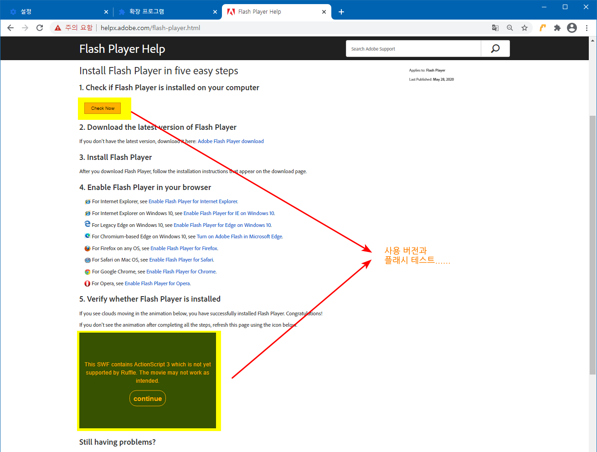This screenshot has width=597, height=452.
Task: Open Enable Flash Player for IE on Windows 10
Action: click(x=229, y=213)
